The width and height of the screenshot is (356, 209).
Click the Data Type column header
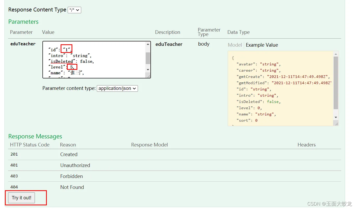pos(238,32)
